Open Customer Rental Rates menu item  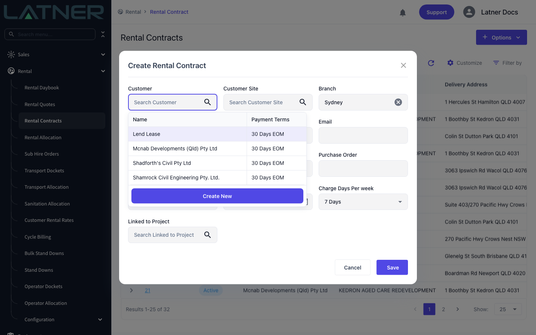pos(49,220)
